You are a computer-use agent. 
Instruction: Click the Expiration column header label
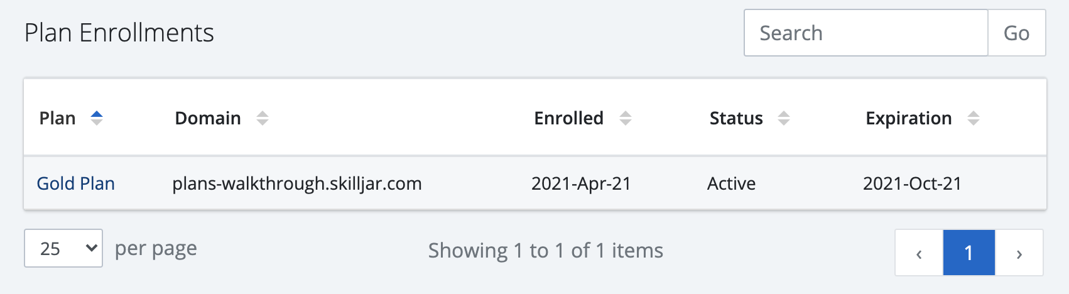coord(908,118)
